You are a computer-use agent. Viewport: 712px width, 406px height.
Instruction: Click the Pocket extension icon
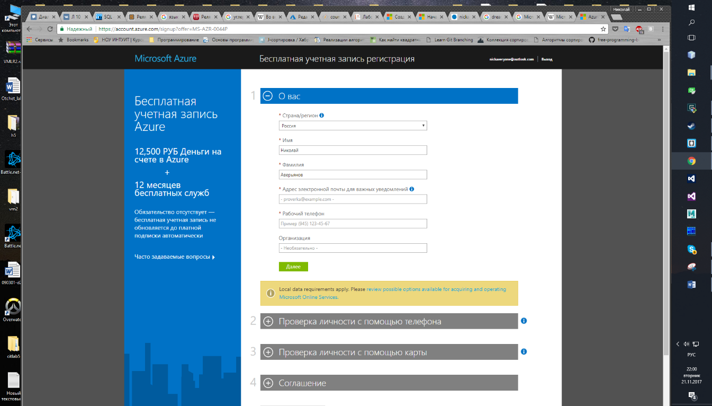(615, 29)
